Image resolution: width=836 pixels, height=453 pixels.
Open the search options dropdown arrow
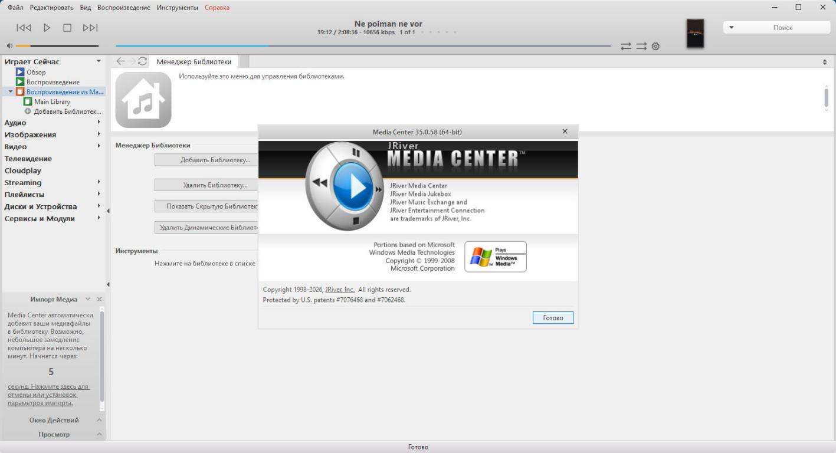click(x=732, y=28)
